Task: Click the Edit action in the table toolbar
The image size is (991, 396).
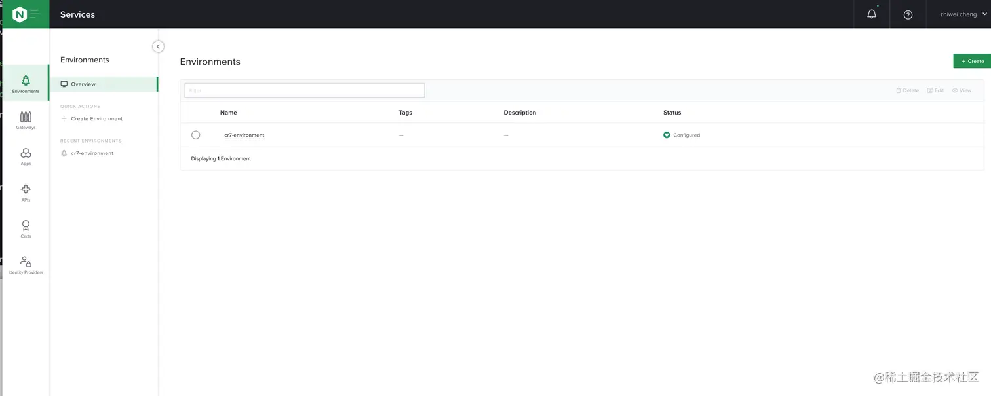Action: point(935,90)
